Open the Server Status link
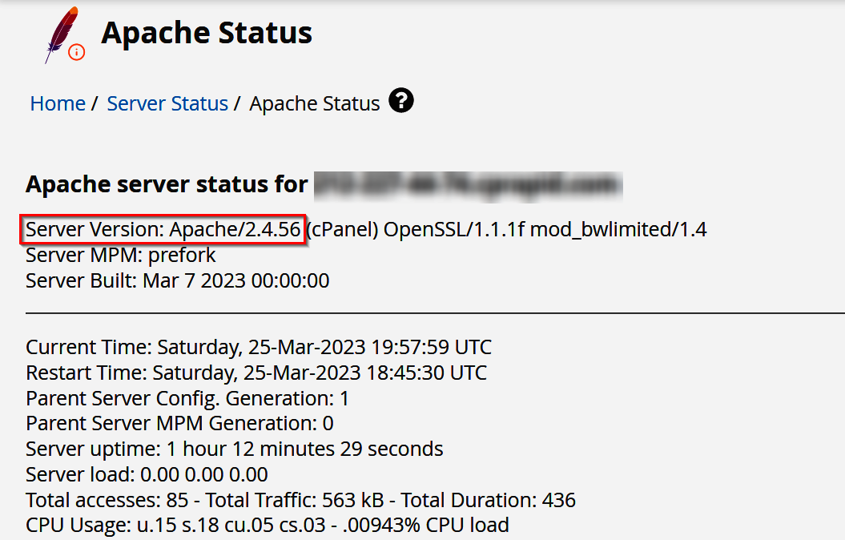 (167, 103)
